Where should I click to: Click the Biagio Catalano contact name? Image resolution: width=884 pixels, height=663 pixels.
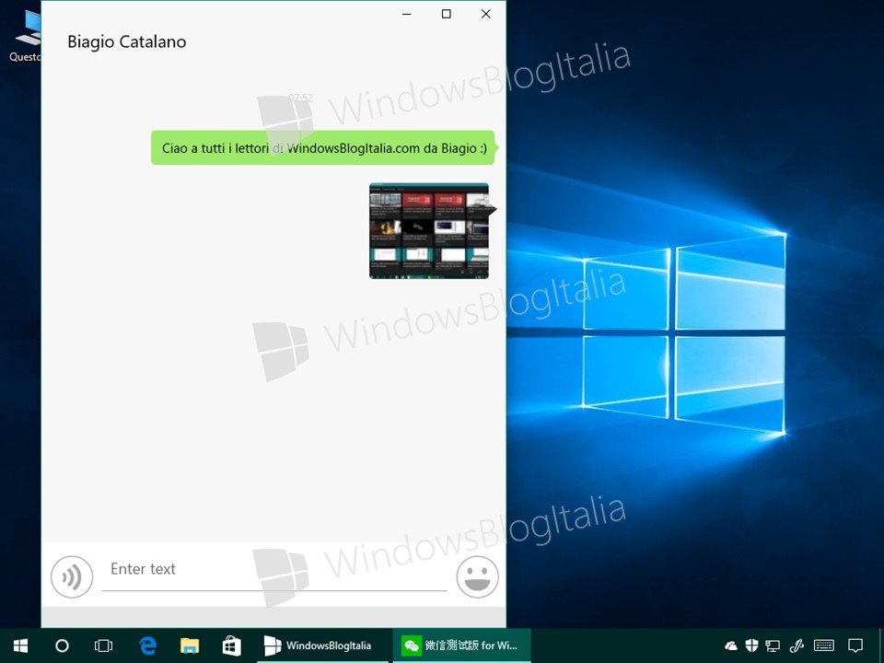[127, 41]
